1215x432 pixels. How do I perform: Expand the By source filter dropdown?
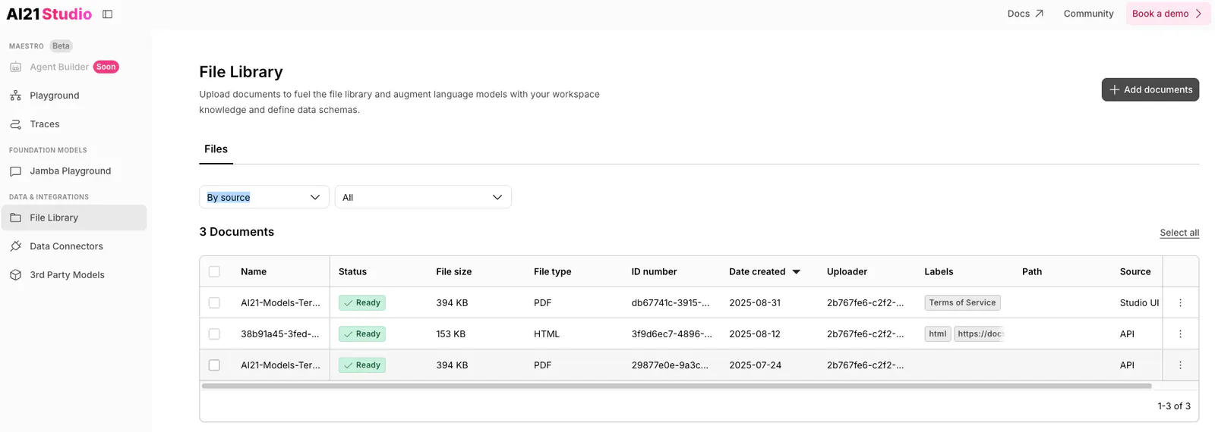pyautogui.click(x=264, y=197)
